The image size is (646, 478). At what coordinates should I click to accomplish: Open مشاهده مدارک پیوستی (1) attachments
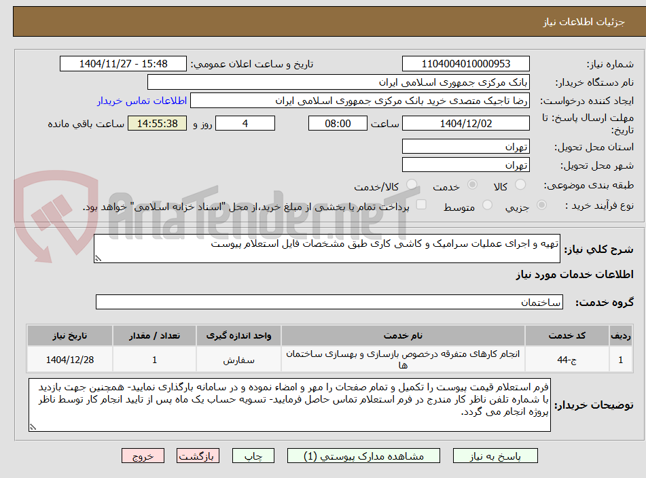point(363,456)
